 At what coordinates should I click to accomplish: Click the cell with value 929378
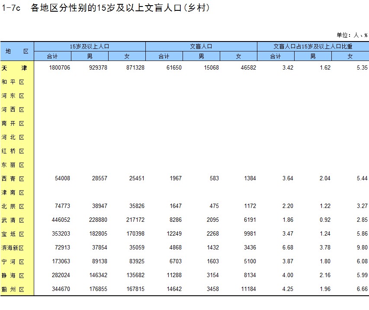pyautogui.click(x=98, y=68)
